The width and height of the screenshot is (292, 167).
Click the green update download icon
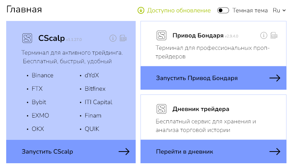141,10
